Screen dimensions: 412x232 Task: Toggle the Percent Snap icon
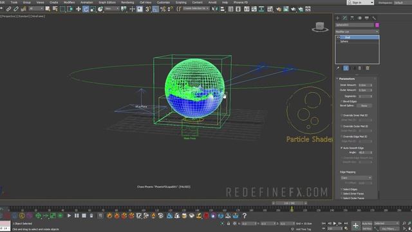point(163,9)
